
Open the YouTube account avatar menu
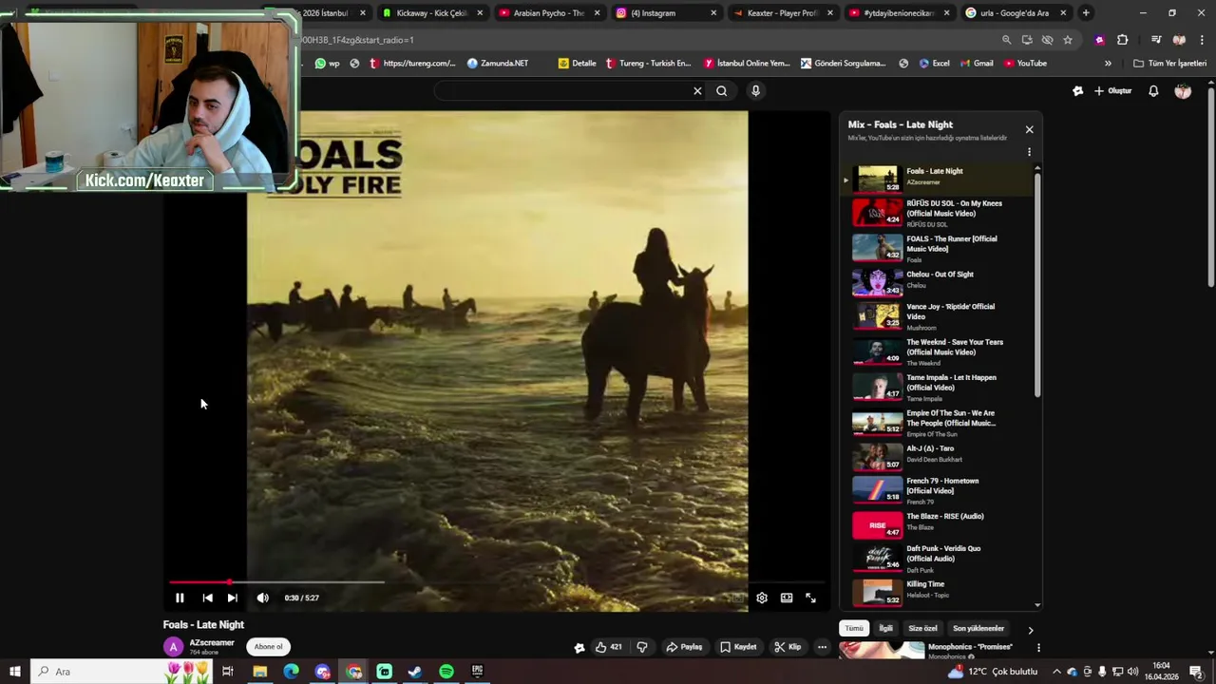point(1183,91)
